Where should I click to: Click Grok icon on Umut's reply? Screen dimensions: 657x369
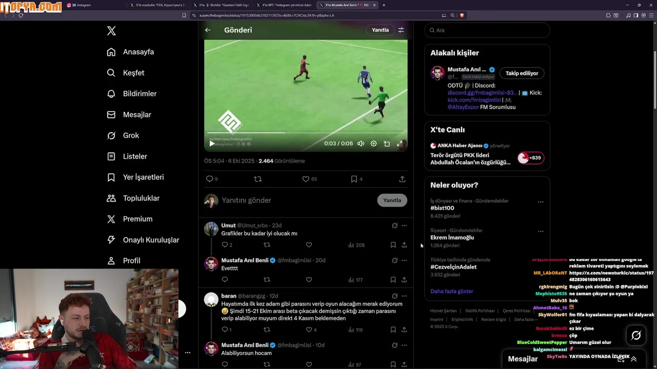tap(394, 225)
